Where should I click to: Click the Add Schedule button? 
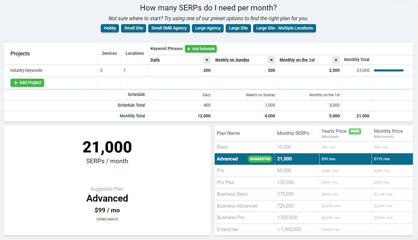click(x=201, y=49)
